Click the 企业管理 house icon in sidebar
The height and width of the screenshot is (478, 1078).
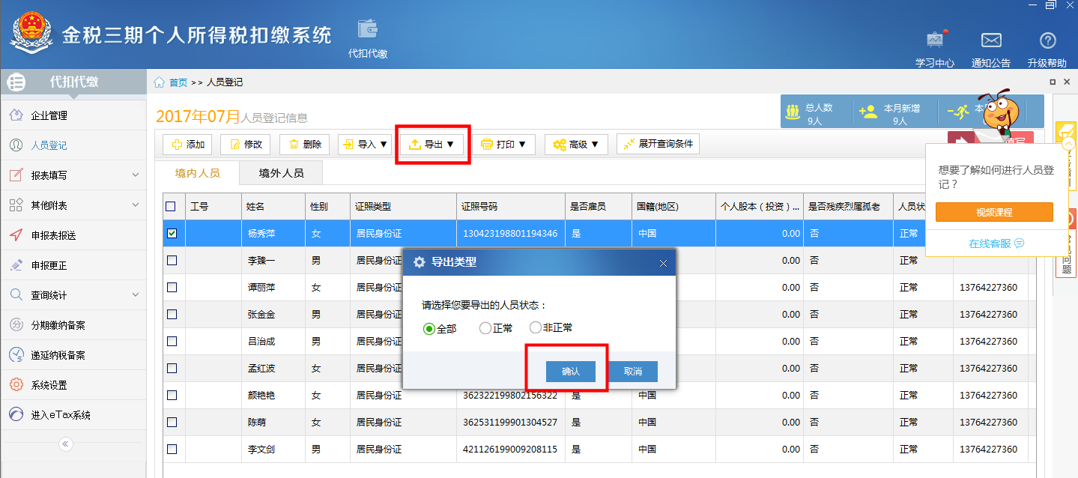click(16, 115)
